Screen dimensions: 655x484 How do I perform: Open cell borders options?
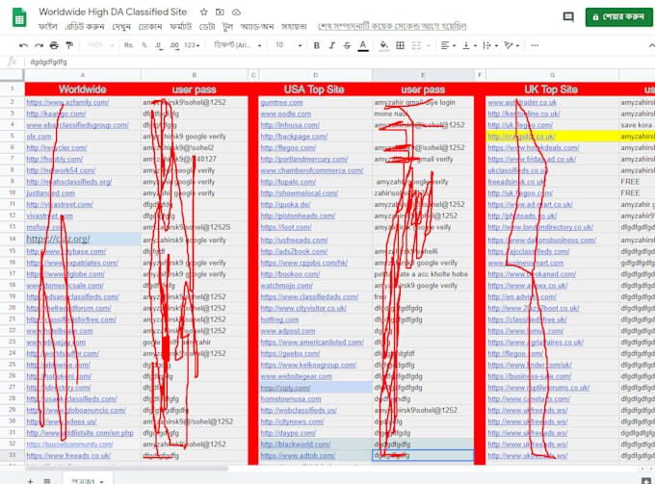(x=400, y=45)
